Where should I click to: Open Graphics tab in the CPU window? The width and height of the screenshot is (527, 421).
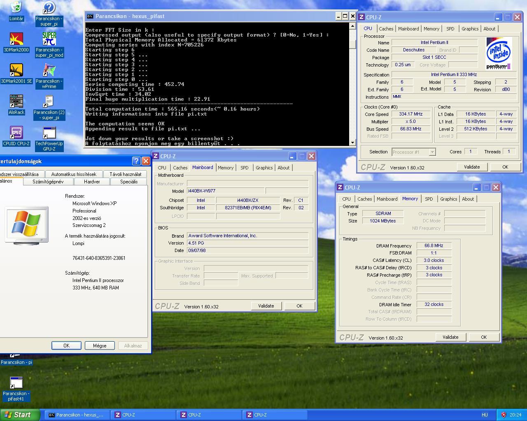pos(470,29)
